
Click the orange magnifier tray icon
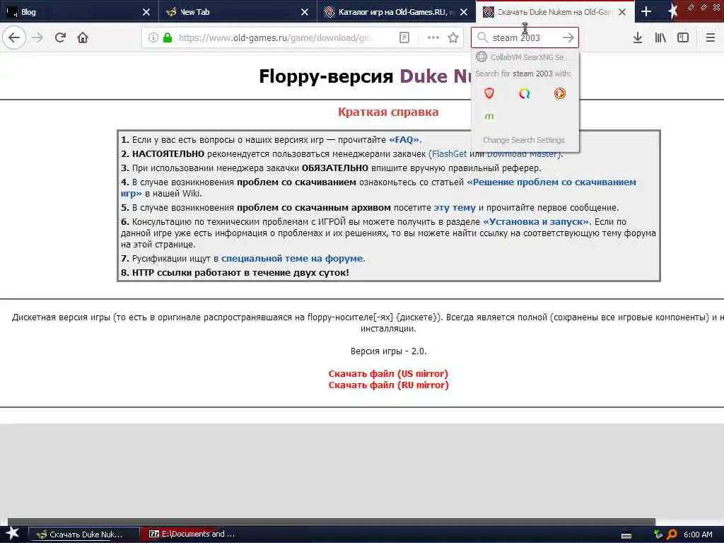pos(672,535)
